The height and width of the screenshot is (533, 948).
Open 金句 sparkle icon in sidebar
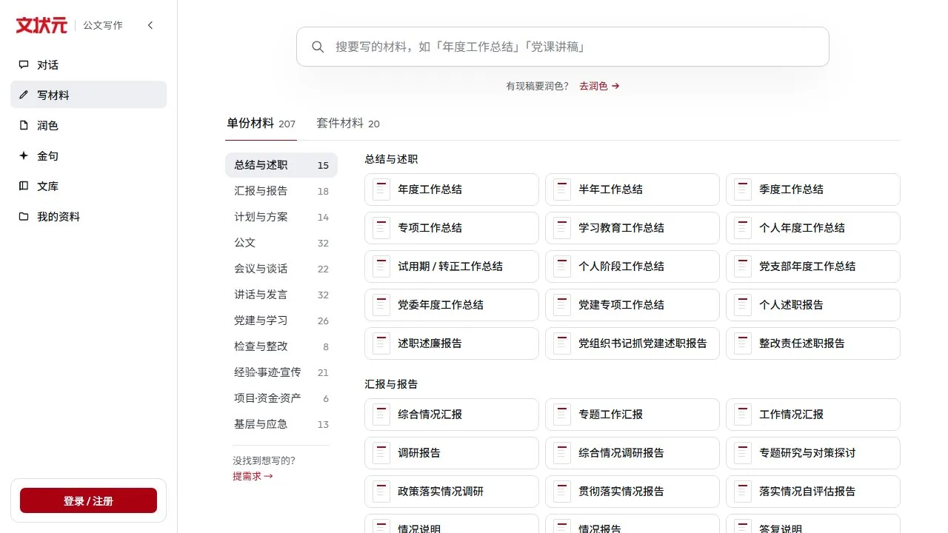pyautogui.click(x=24, y=156)
